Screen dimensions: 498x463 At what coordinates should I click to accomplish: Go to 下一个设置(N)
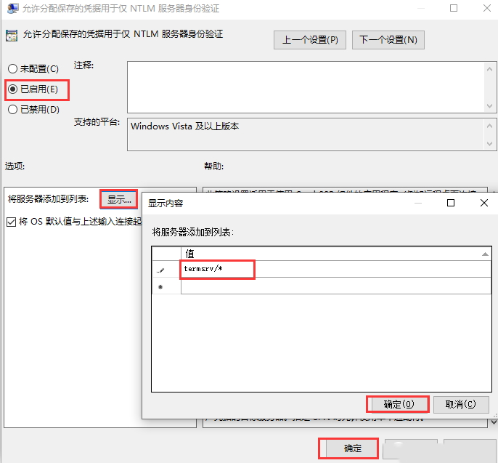tap(388, 40)
